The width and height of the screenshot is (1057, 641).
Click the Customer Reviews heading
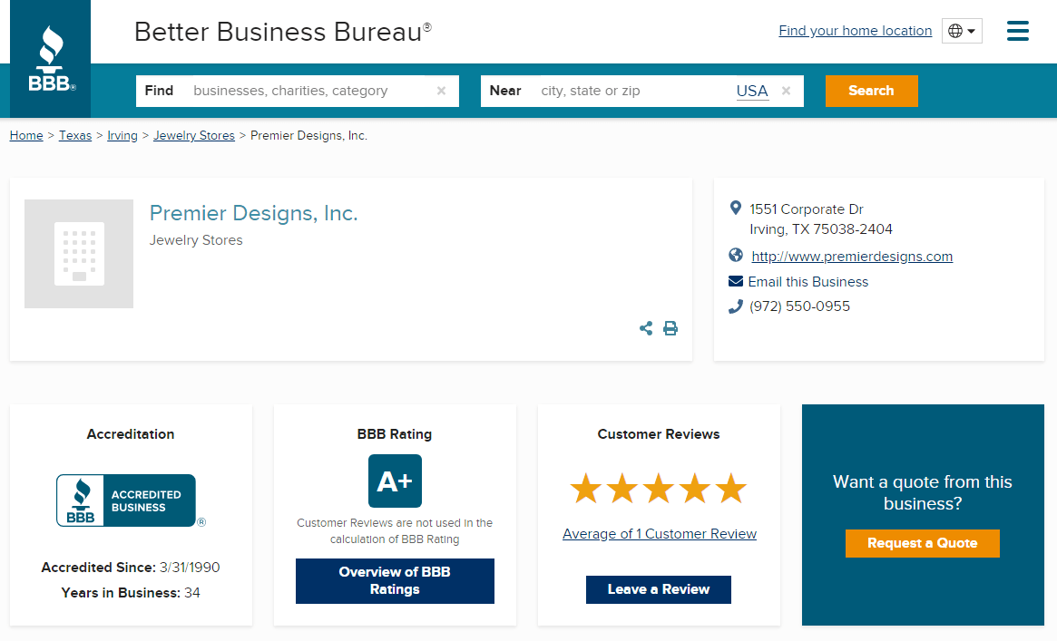(x=659, y=434)
